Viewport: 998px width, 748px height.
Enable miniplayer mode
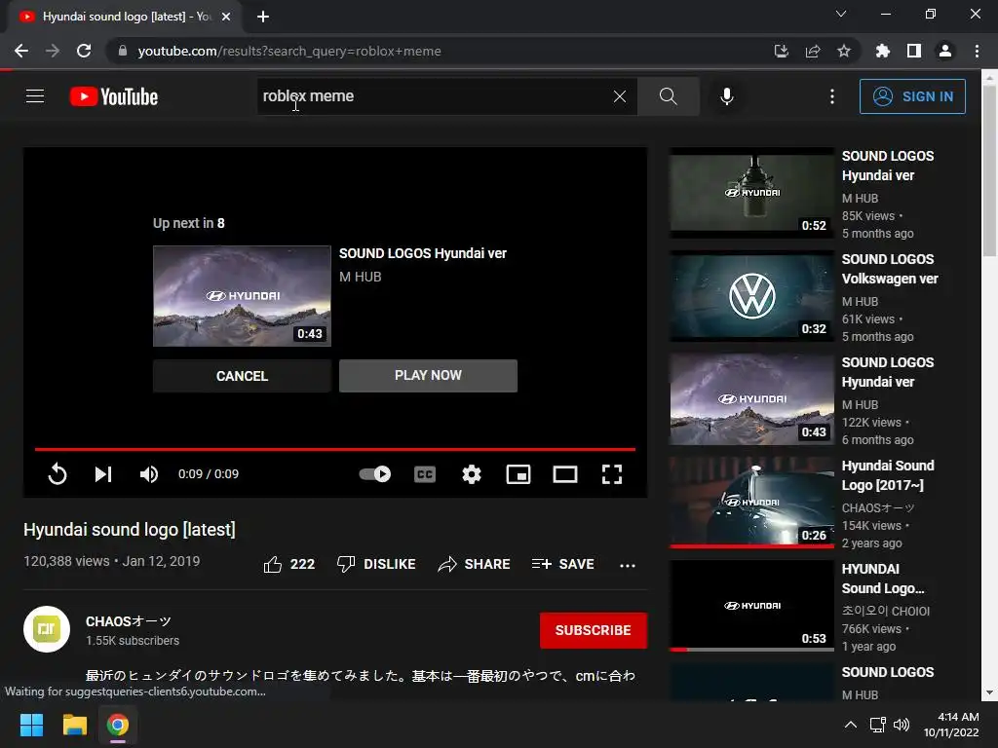(x=518, y=474)
